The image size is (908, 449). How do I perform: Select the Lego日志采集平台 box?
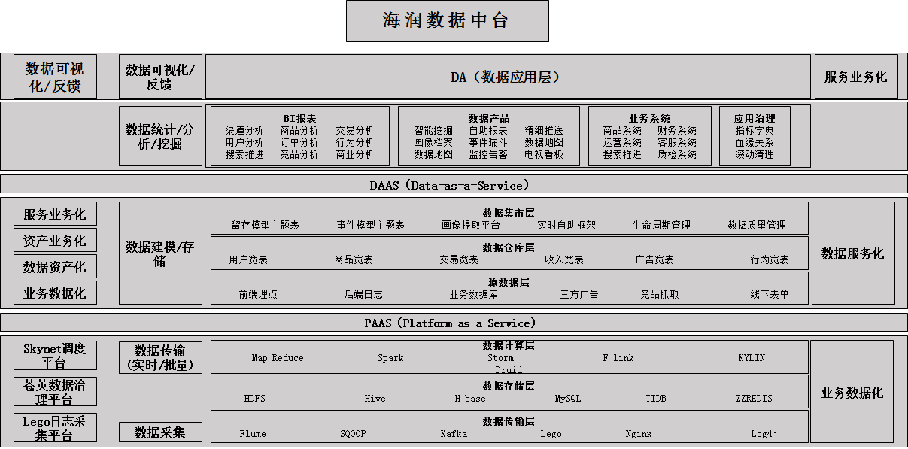coord(55,428)
